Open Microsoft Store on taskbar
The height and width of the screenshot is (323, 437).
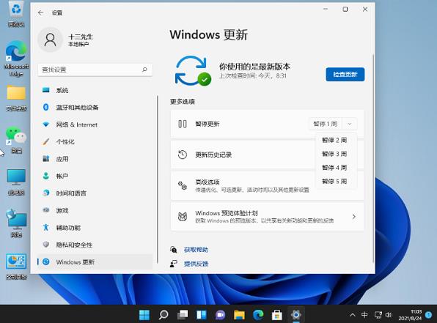click(x=276, y=315)
